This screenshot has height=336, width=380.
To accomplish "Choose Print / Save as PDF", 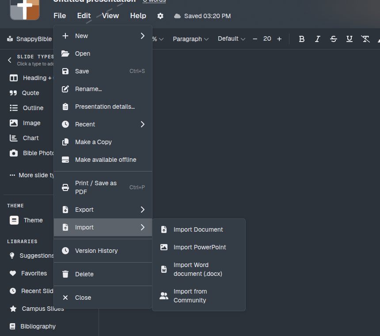I will pyautogui.click(x=103, y=187).
